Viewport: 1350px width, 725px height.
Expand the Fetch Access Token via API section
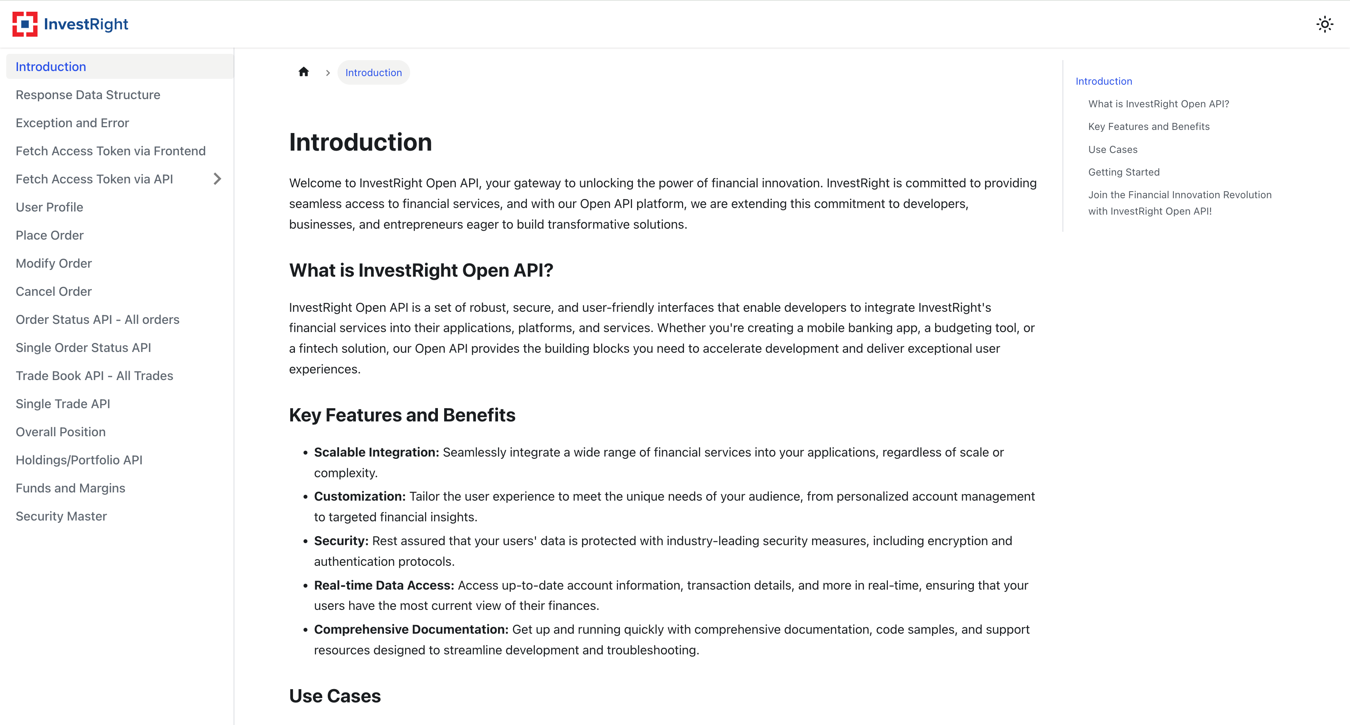[x=218, y=179]
